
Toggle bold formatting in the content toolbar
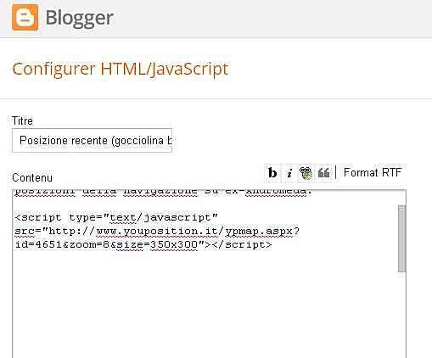pyautogui.click(x=272, y=173)
